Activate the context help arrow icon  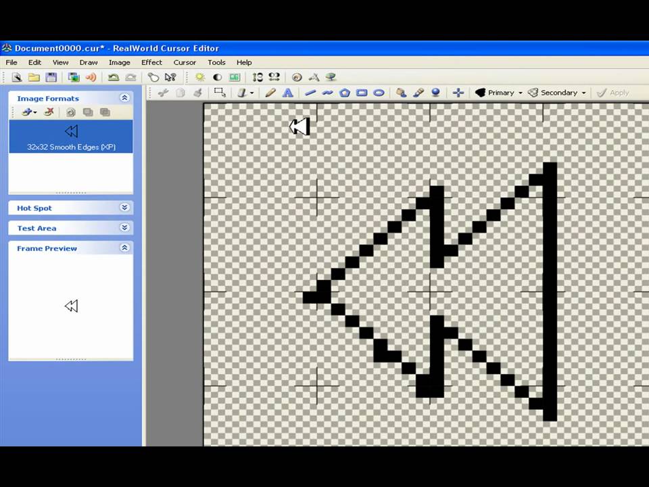coord(170,77)
